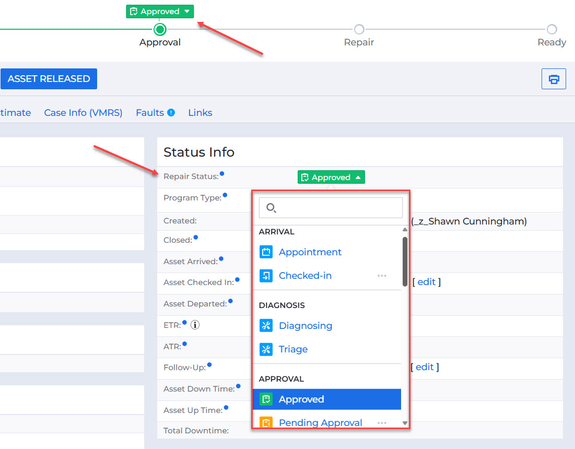Click the status list scroll-down arrow
The width and height of the screenshot is (575, 449).
(405, 423)
